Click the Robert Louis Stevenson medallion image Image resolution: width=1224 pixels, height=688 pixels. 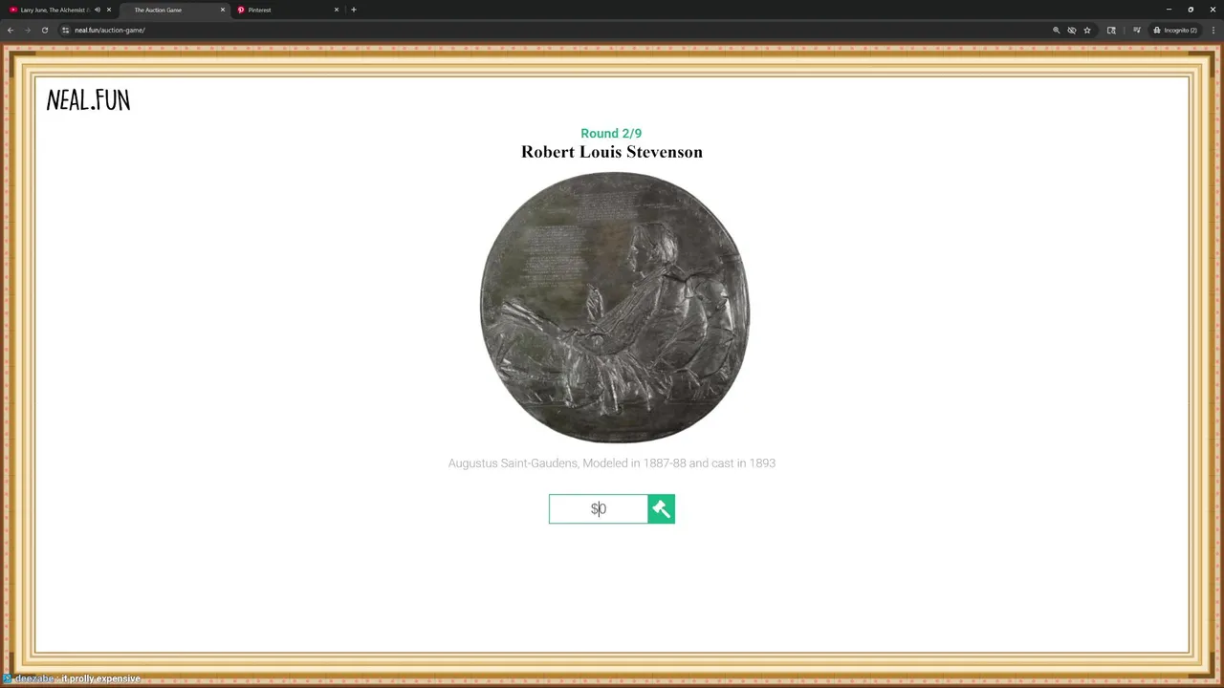(615, 307)
